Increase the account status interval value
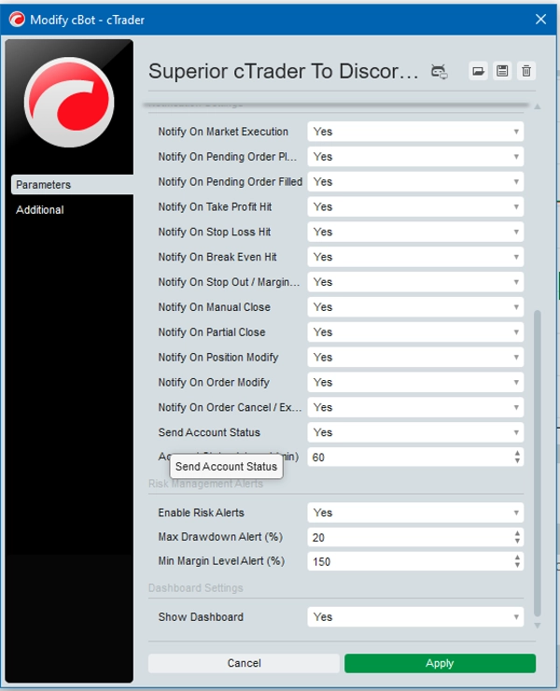560x691 pixels. pyautogui.click(x=517, y=453)
